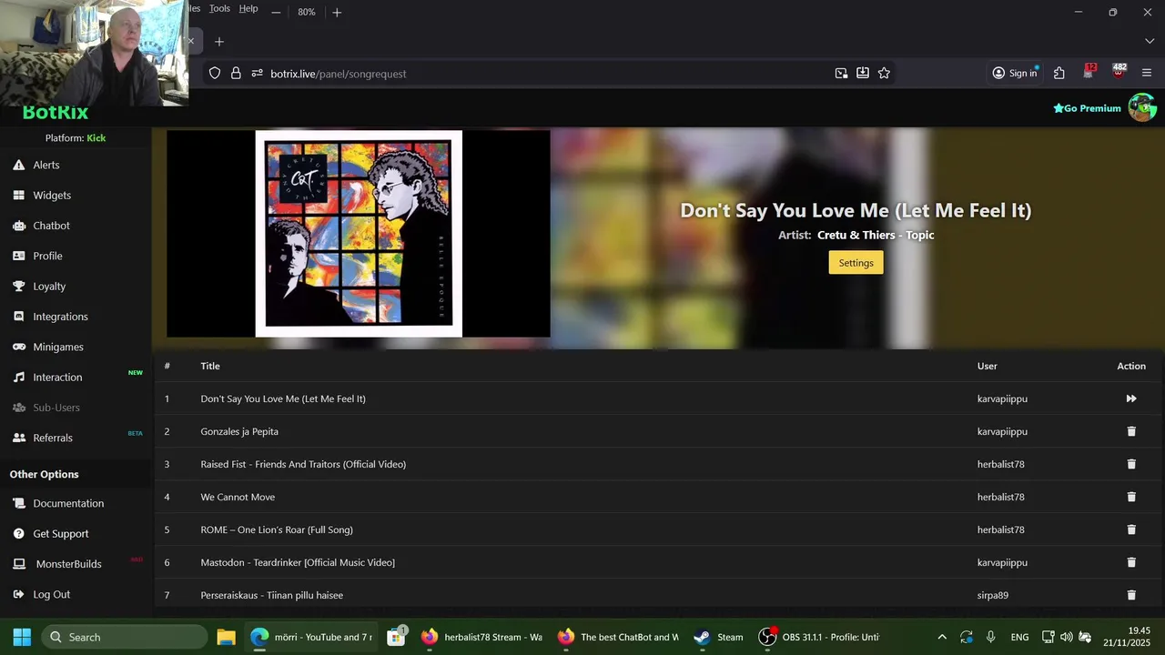1165x655 pixels.
Task: Click the Title column header
Action: coord(210,366)
